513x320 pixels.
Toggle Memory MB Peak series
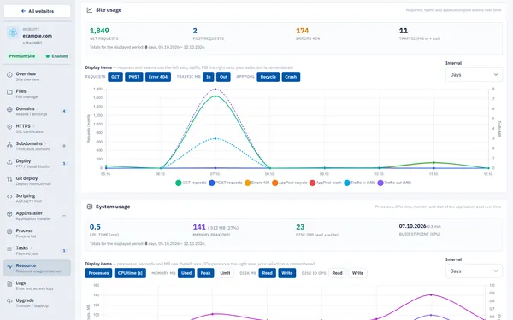(x=205, y=273)
